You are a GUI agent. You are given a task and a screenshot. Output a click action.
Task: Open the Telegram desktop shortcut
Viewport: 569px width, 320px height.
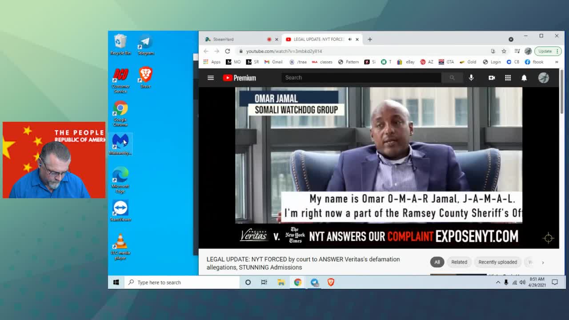[x=145, y=44]
